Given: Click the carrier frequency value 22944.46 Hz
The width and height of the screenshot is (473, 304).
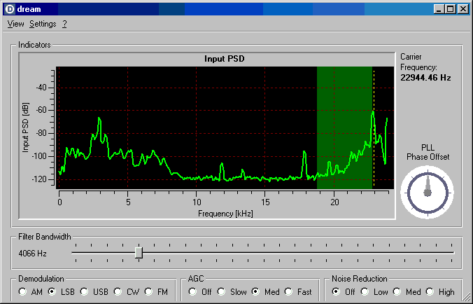Looking at the screenshot, I should [x=425, y=78].
